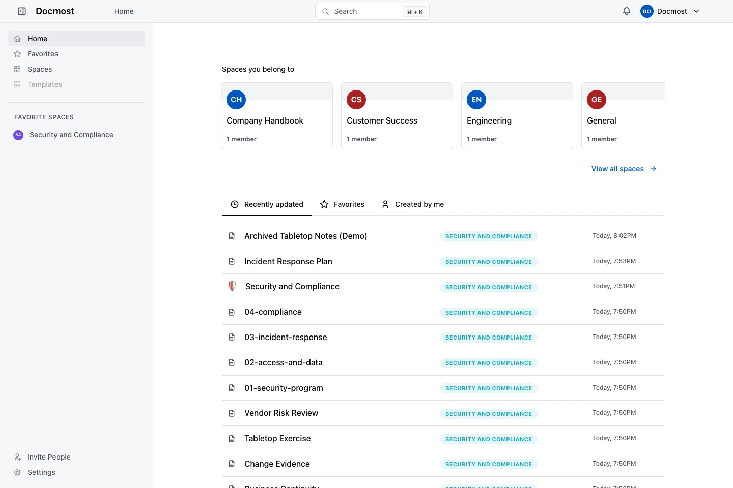This screenshot has height=488, width=733.
Task: Click the document icon beside Change Evidence
Action: point(232,464)
